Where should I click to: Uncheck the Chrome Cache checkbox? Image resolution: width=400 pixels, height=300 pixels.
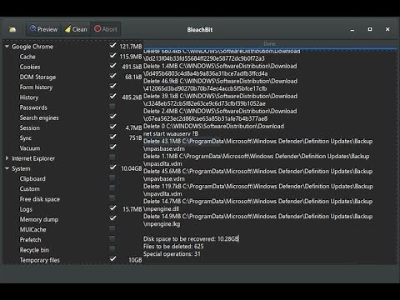coord(112,56)
